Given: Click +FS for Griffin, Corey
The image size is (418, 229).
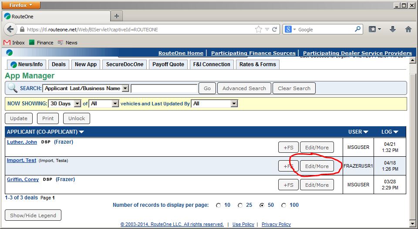Looking at the screenshot, I should 288,185.
